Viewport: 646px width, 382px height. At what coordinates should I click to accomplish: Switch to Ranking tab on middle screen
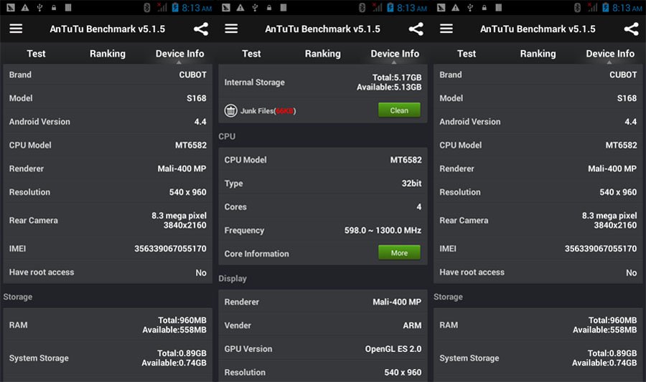pyautogui.click(x=322, y=54)
